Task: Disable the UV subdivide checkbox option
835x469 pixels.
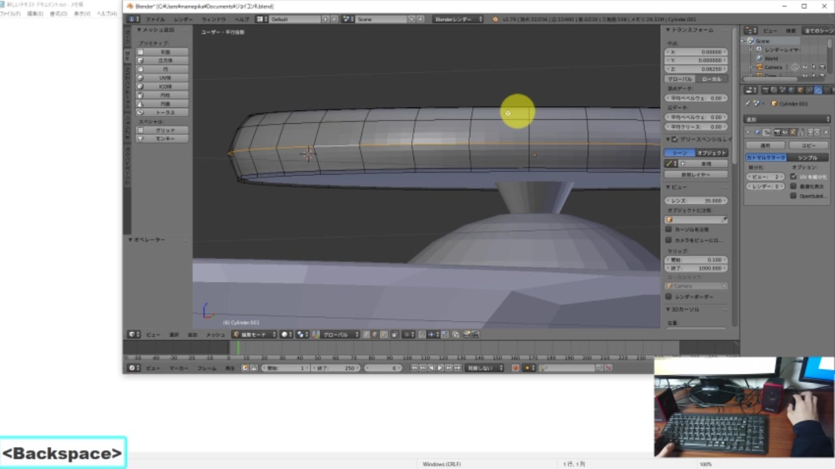Action: [x=793, y=177]
